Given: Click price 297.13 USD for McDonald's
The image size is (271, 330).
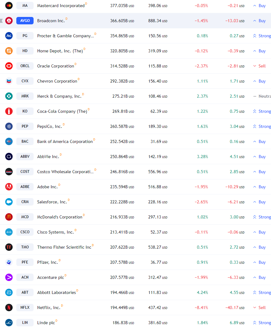Looking at the screenshot, I should (x=158, y=217).
